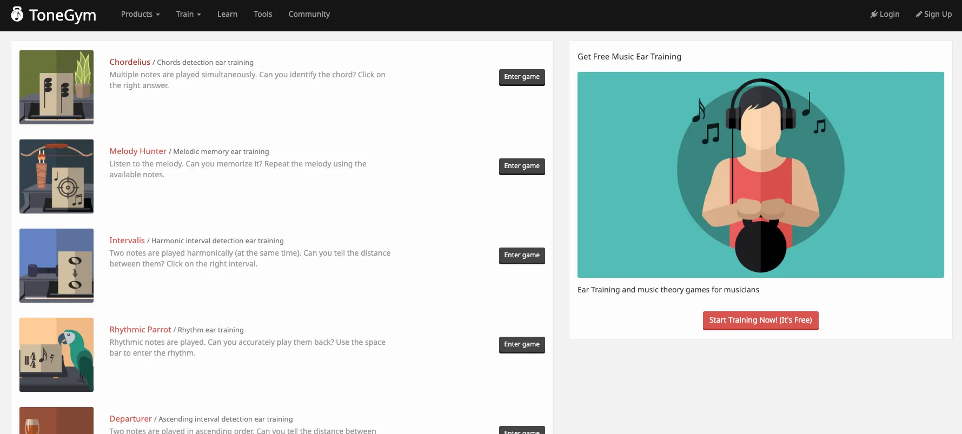The image size is (962, 434).
Task: Go to the Learn page
Action: [x=227, y=14]
